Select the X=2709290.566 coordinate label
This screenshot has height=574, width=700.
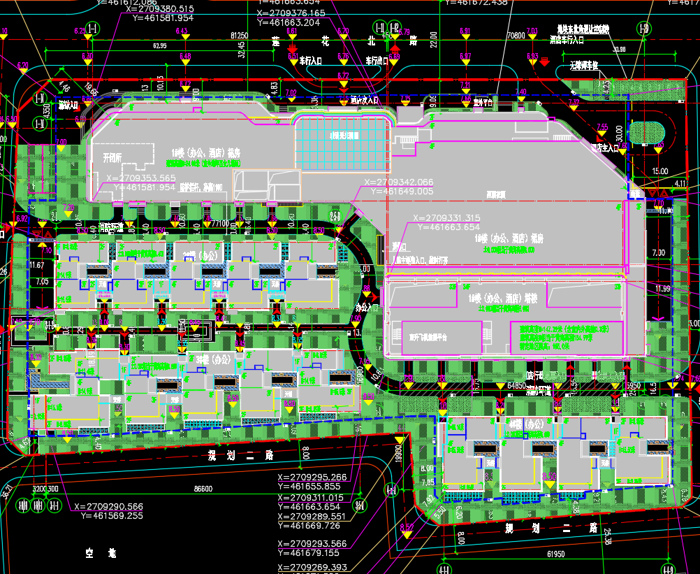pos(107,507)
